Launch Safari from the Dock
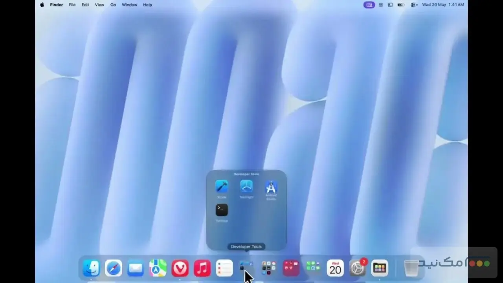 point(114,268)
